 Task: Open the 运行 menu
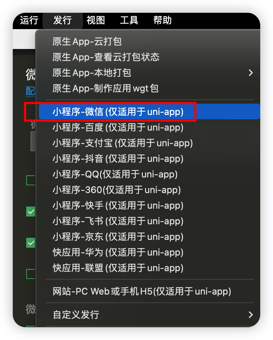coord(29,20)
